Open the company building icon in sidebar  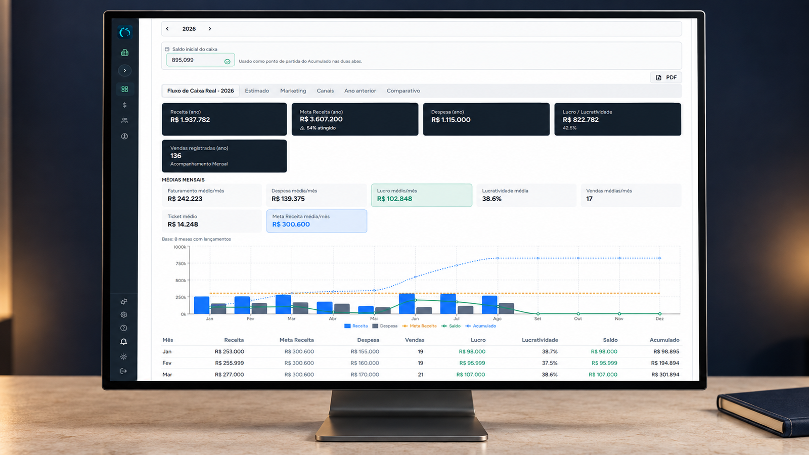[x=124, y=53]
